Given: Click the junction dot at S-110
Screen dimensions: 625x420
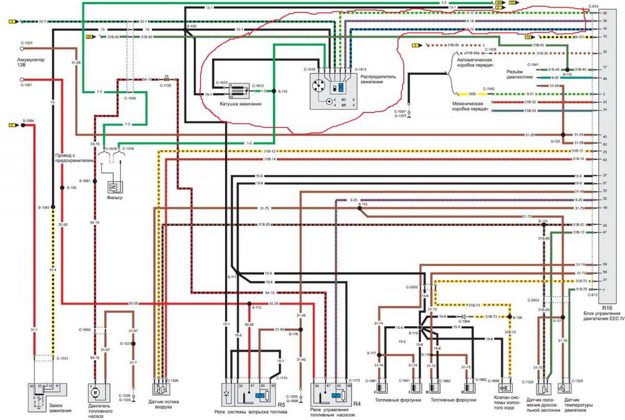Looking at the screenshot, I should pyautogui.click(x=274, y=91).
